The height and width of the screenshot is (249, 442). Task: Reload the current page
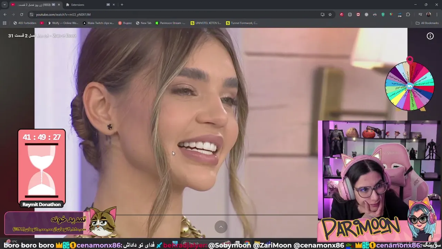21,15
